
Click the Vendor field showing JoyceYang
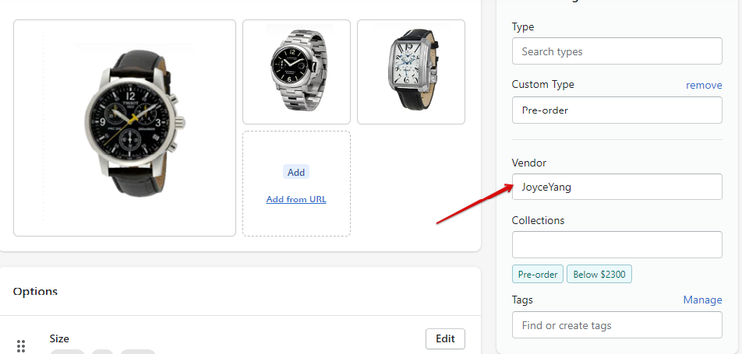coord(617,187)
